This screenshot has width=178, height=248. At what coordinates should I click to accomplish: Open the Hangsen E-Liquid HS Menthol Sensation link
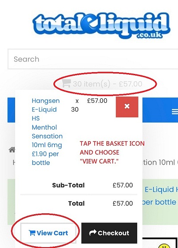point(47,132)
